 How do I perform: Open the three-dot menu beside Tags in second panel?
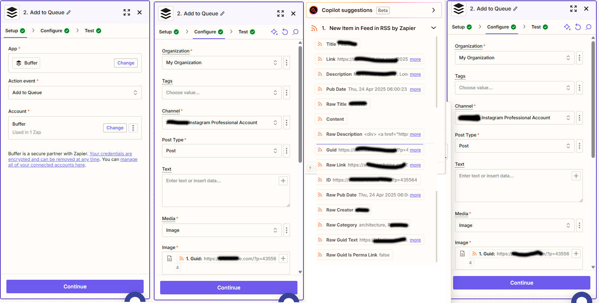(287, 93)
